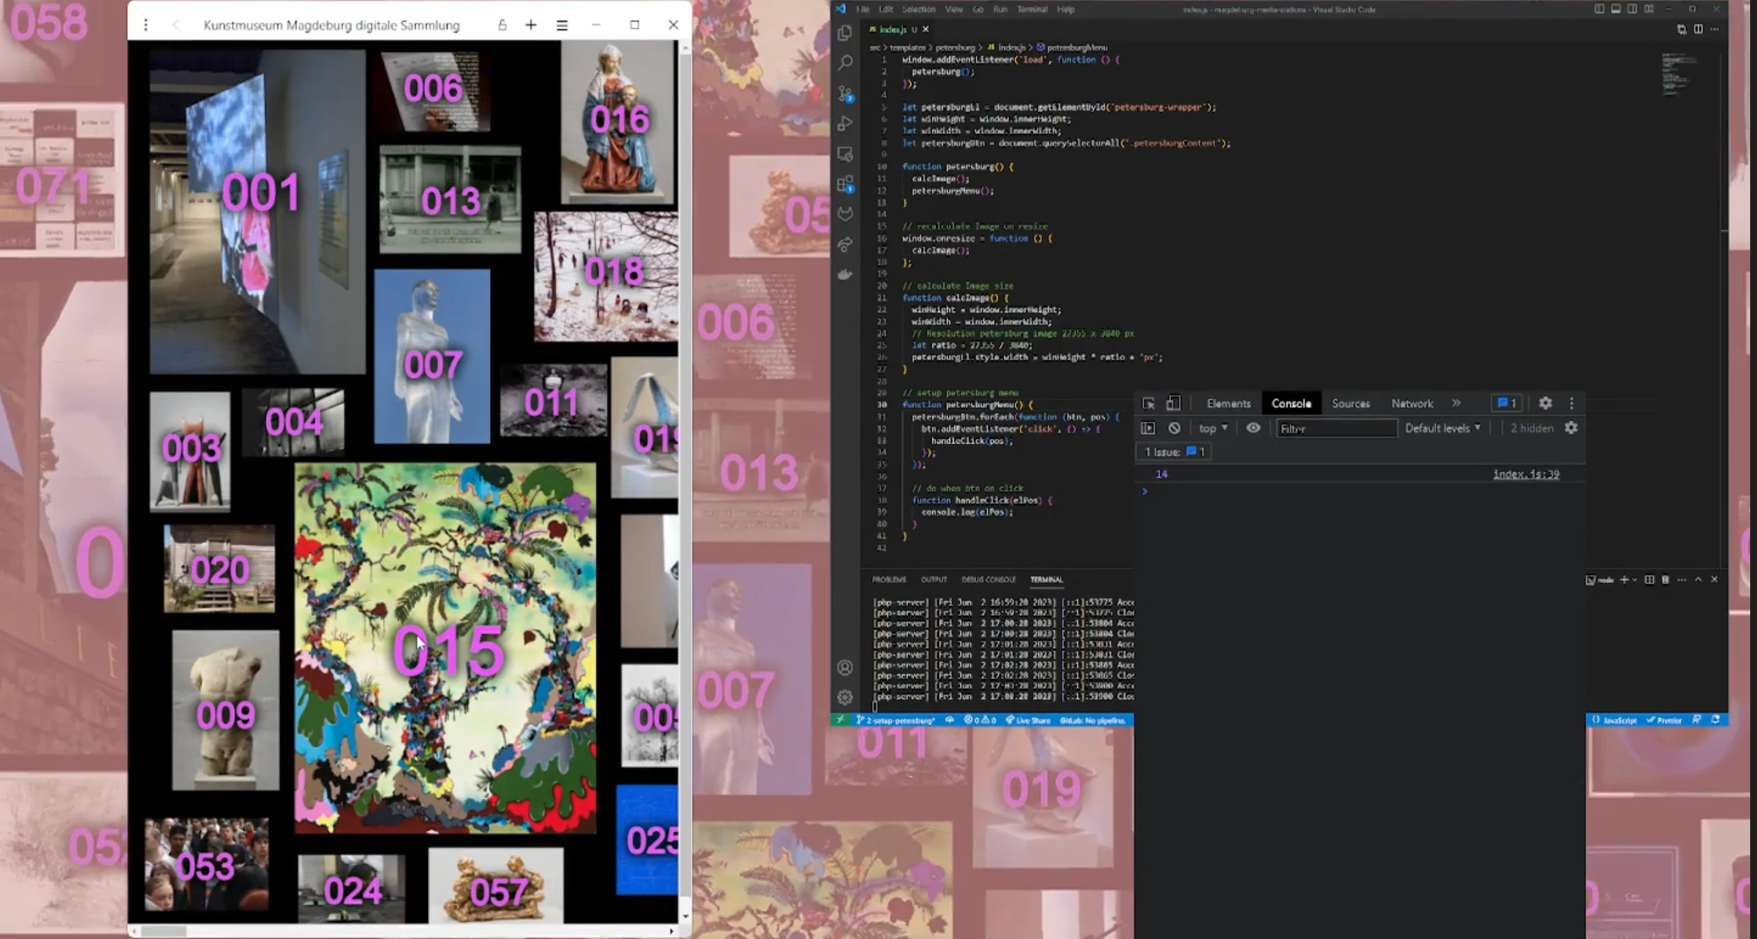The width and height of the screenshot is (1757, 939).
Task: Open the File menu in VS Code
Action: 863,9
